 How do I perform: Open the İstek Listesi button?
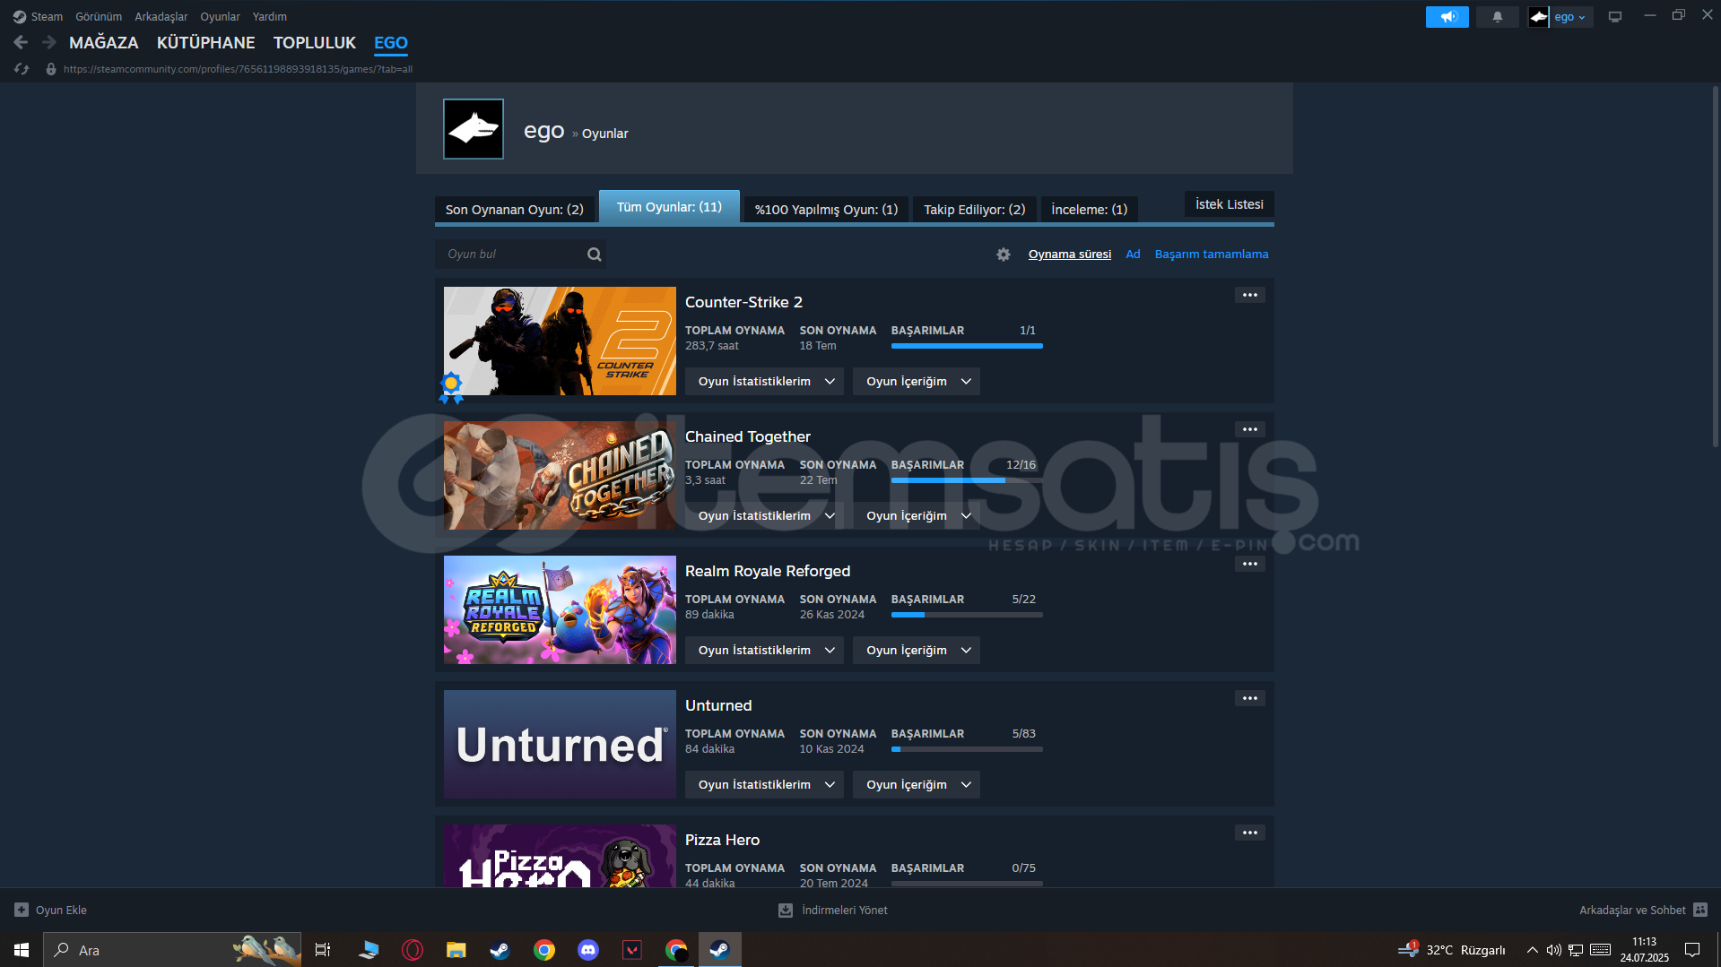pos(1230,204)
